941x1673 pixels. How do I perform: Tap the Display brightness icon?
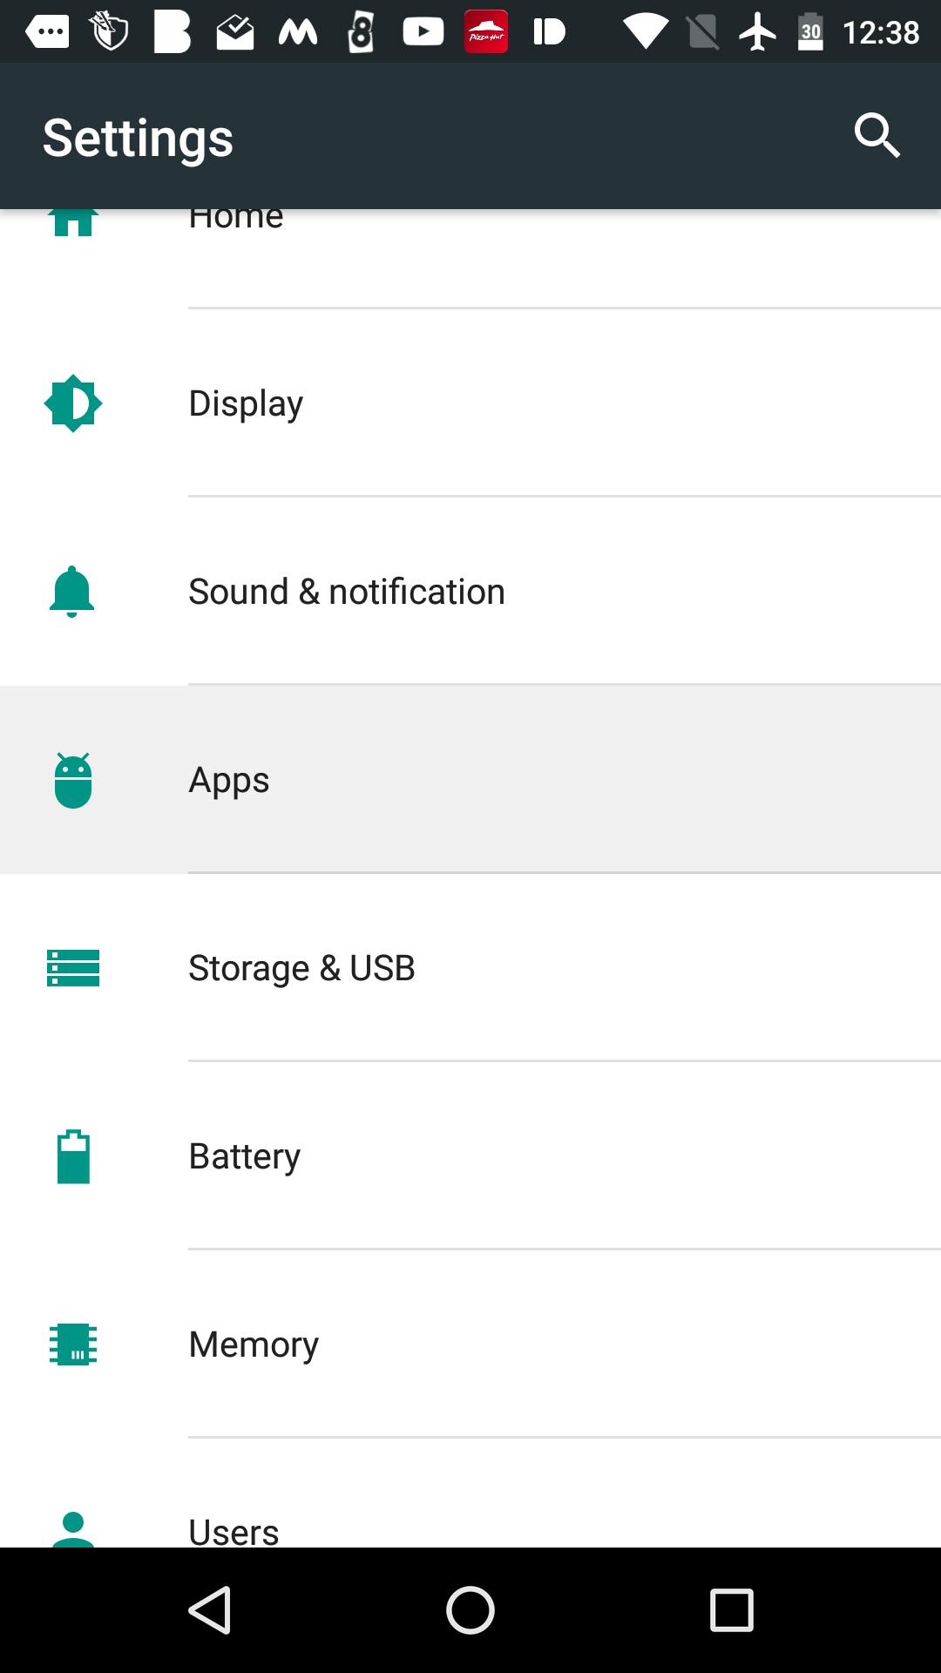73,403
